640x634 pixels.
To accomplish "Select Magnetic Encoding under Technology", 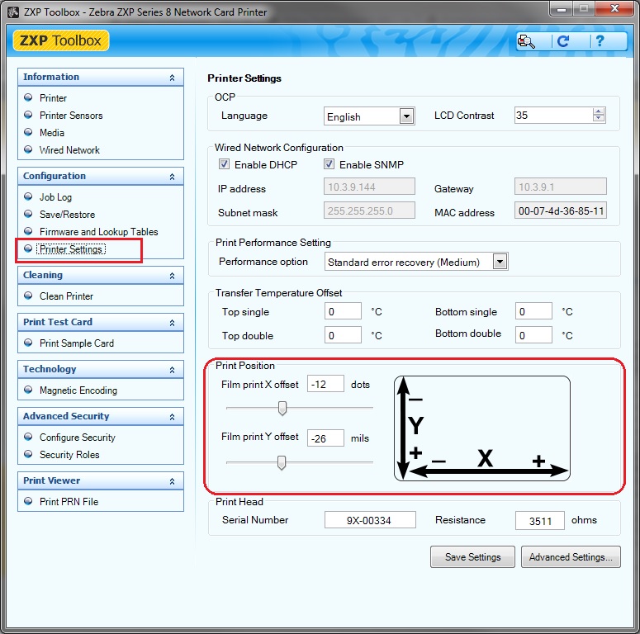I will (x=78, y=390).
